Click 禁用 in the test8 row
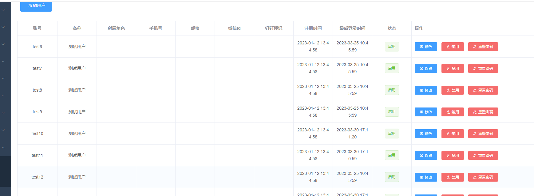Image resolution: width=534 pixels, height=196 pixels. (453, 90)
